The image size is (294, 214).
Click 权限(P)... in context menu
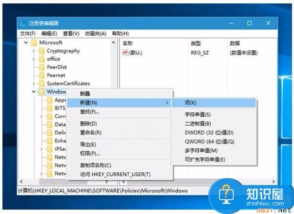[90, 154]
